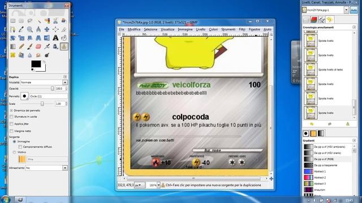This screenshot has width=362, height=203.
Task: Select the Flip tool
Action: 47,38
